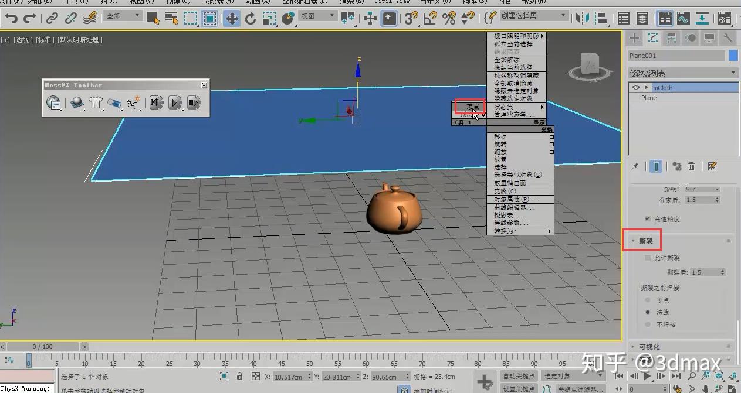Enable the 允许撕裂 checkbox

pos(648,257)
